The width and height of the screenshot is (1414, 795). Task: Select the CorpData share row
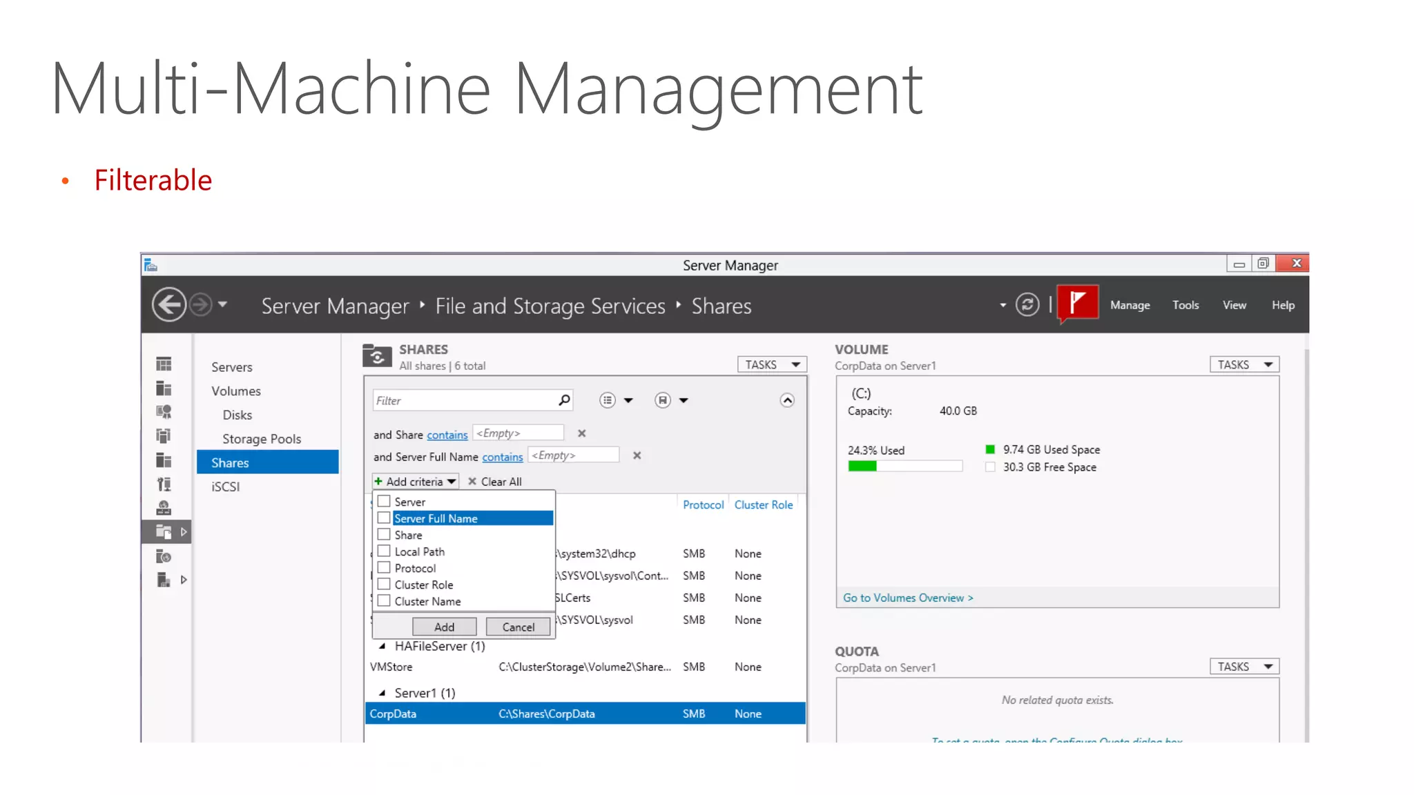pyautogui.click(x=585, y=714)
